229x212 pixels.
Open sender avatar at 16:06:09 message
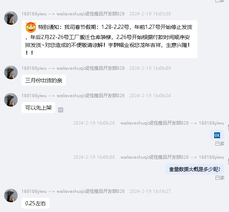[11, 72]
